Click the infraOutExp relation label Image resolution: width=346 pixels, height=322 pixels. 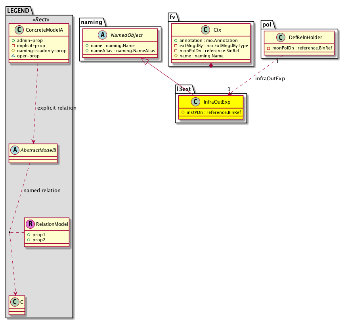pyautogui.click(x=270, y=79)
